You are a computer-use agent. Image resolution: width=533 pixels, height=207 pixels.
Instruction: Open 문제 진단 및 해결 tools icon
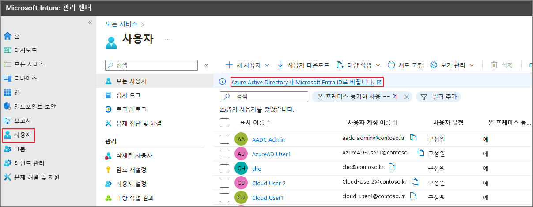pos(108,123)
